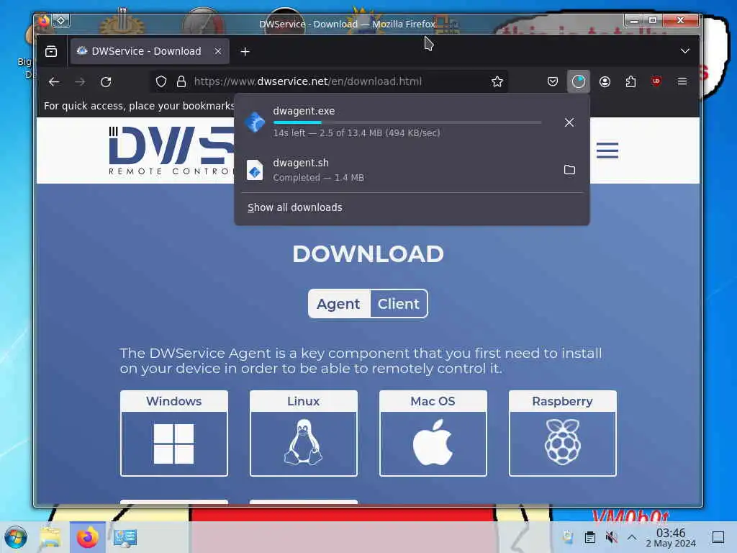The width and height of the screenshot is (737, 553).
Task: Go forward to next page
Action: coord(80,82)
